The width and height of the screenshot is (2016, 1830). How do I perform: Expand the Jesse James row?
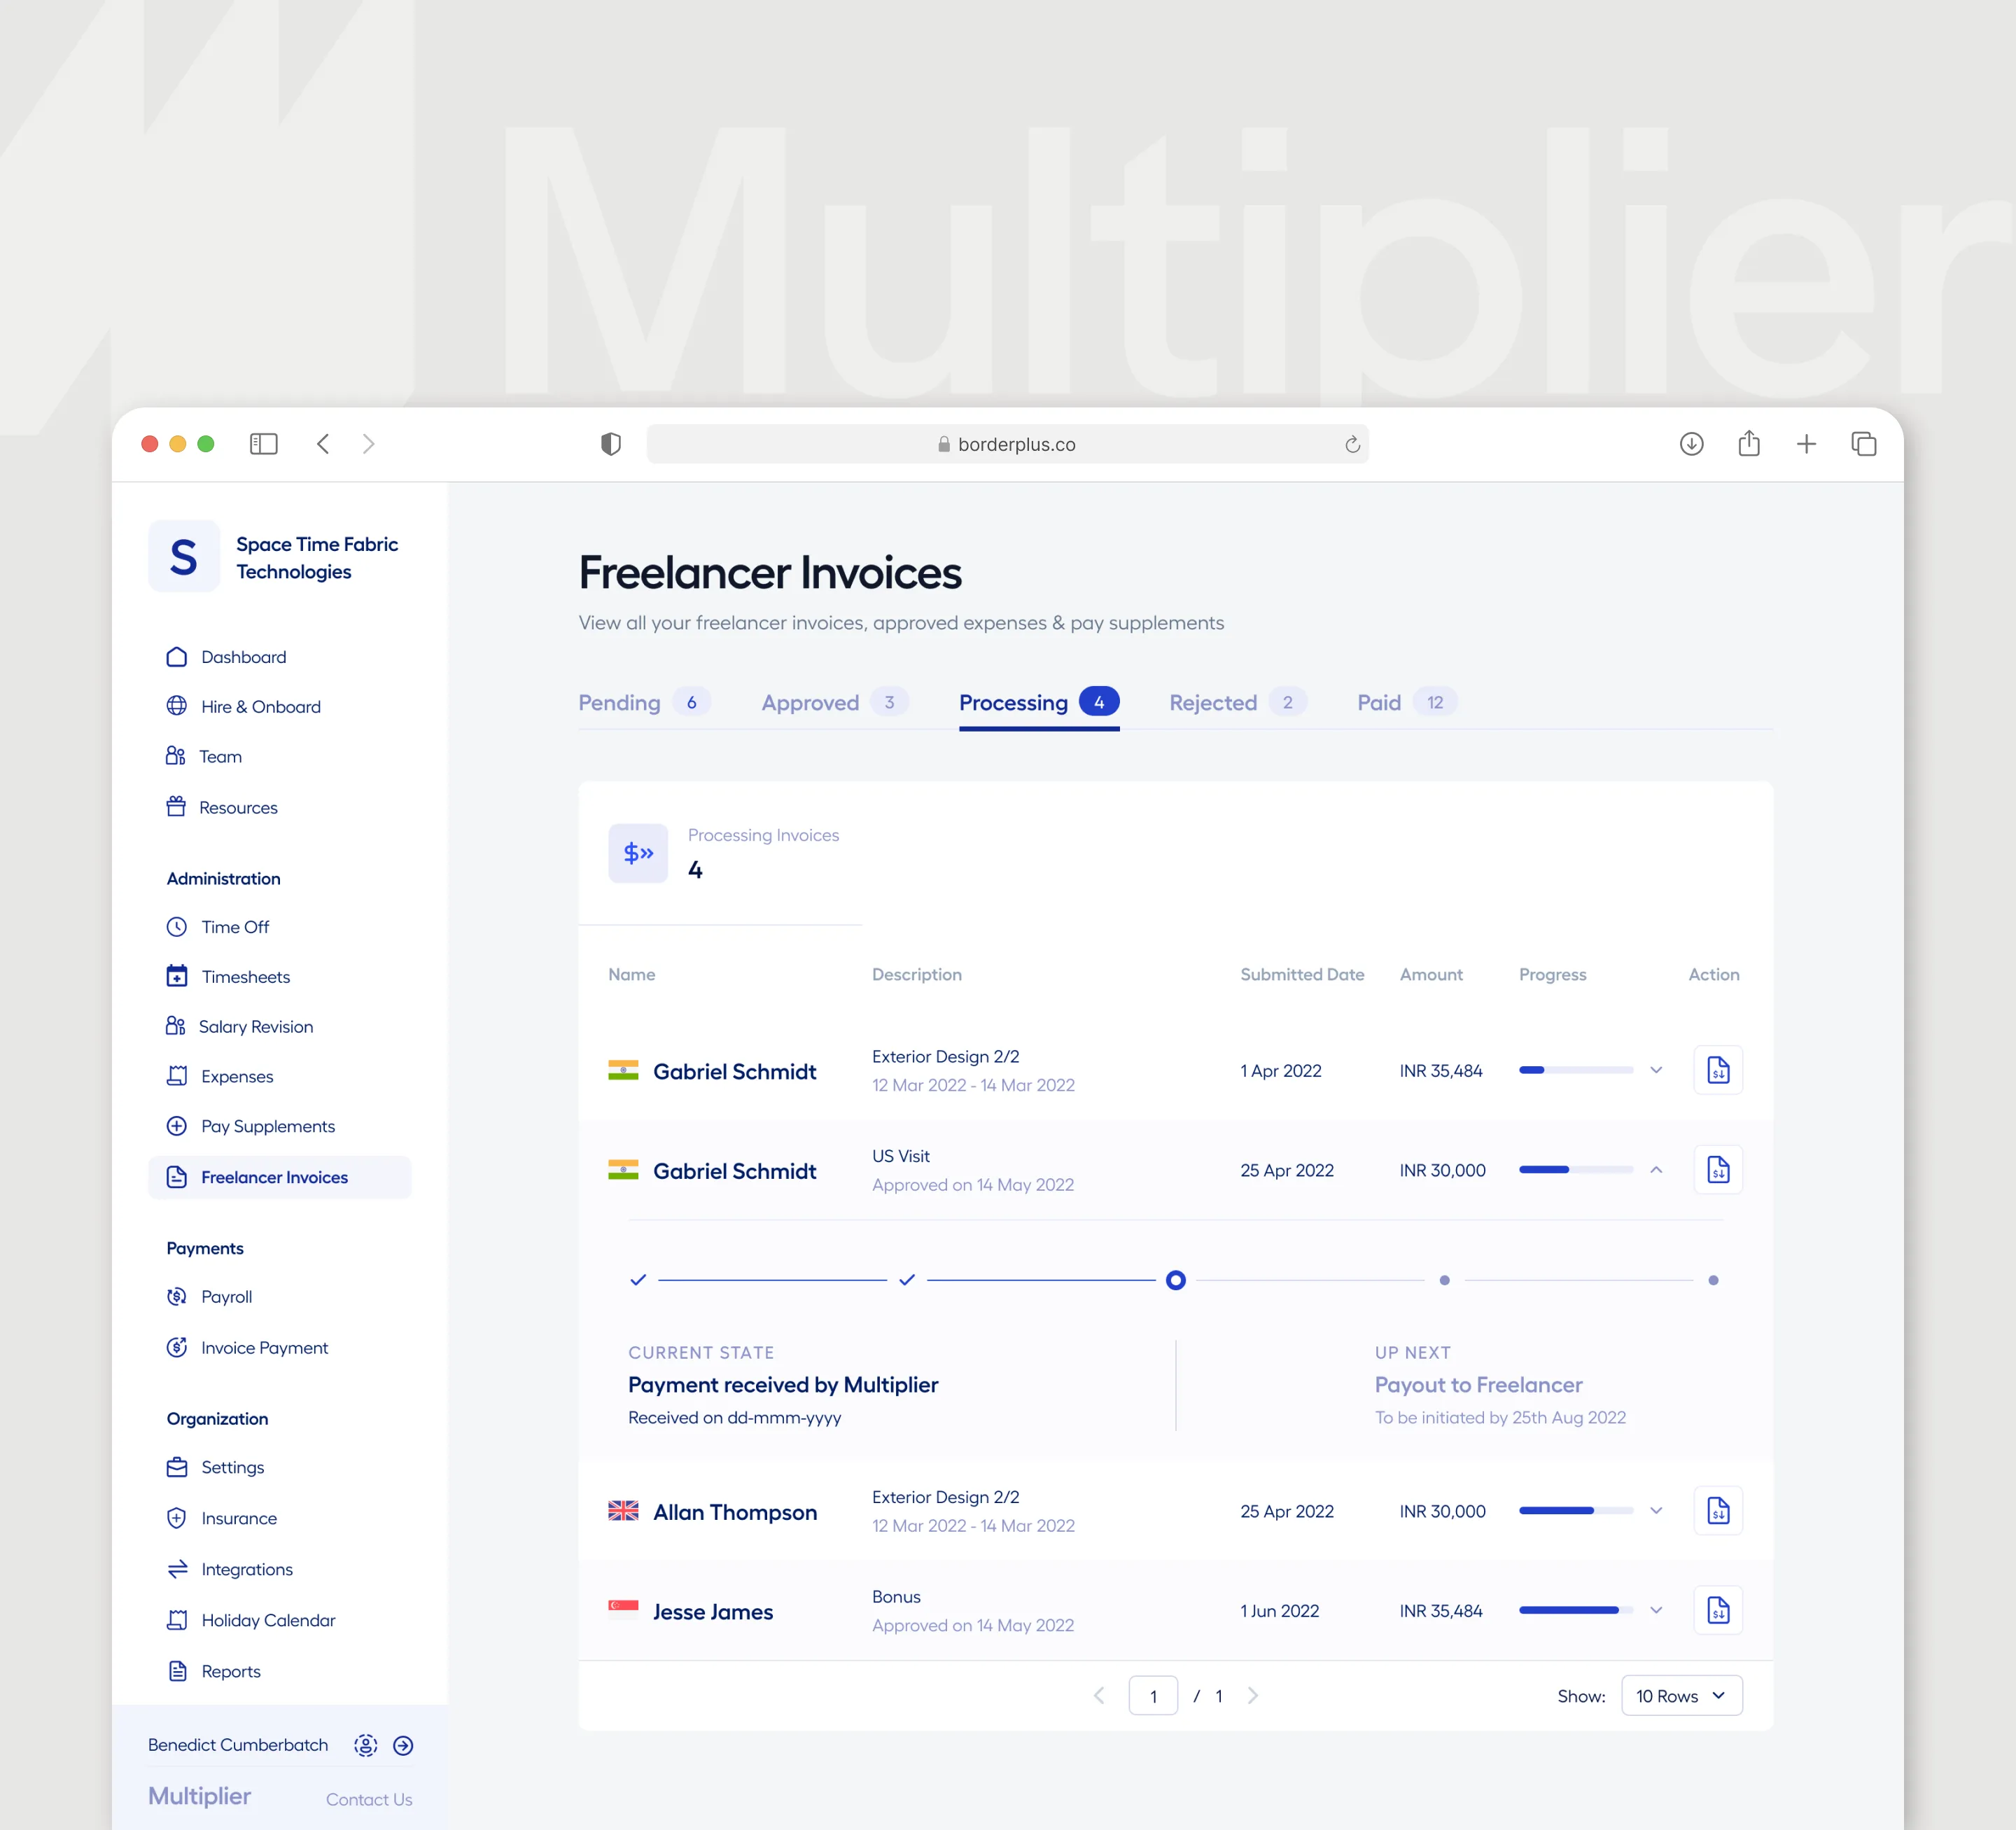pyautogui.click(x=1656, y=1610)
